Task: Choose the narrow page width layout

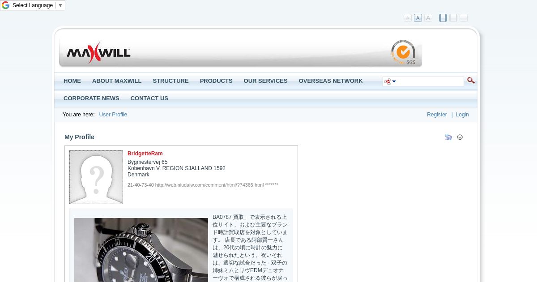Action: (x=443, y=18)
